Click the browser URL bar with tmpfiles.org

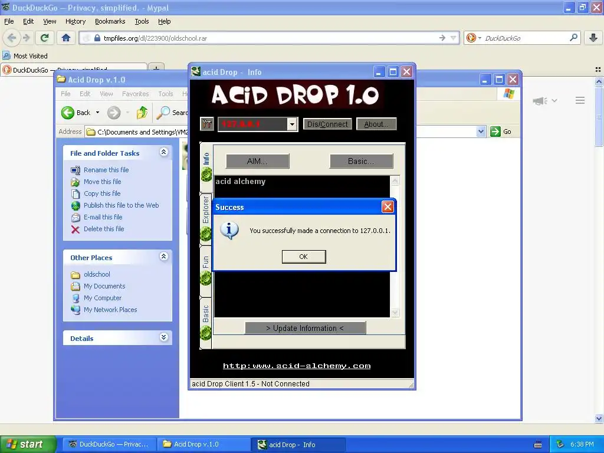pyautogui.click(x=266, y=38)
